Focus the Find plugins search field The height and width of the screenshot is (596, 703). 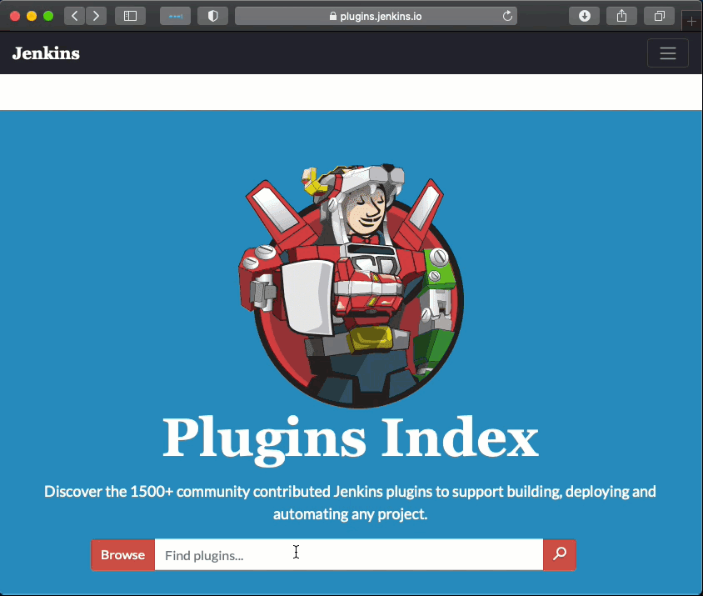348,555
